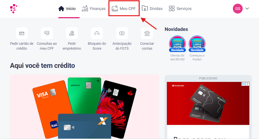Click the Conectar contas bank icon
Image resolution: width=259 pixels, height=139 pixels.
click(x=147, y=33)
